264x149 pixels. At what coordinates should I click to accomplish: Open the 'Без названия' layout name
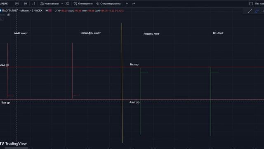point(259,4)
